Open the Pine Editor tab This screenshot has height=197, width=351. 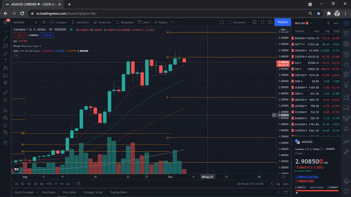click(69, 192)
